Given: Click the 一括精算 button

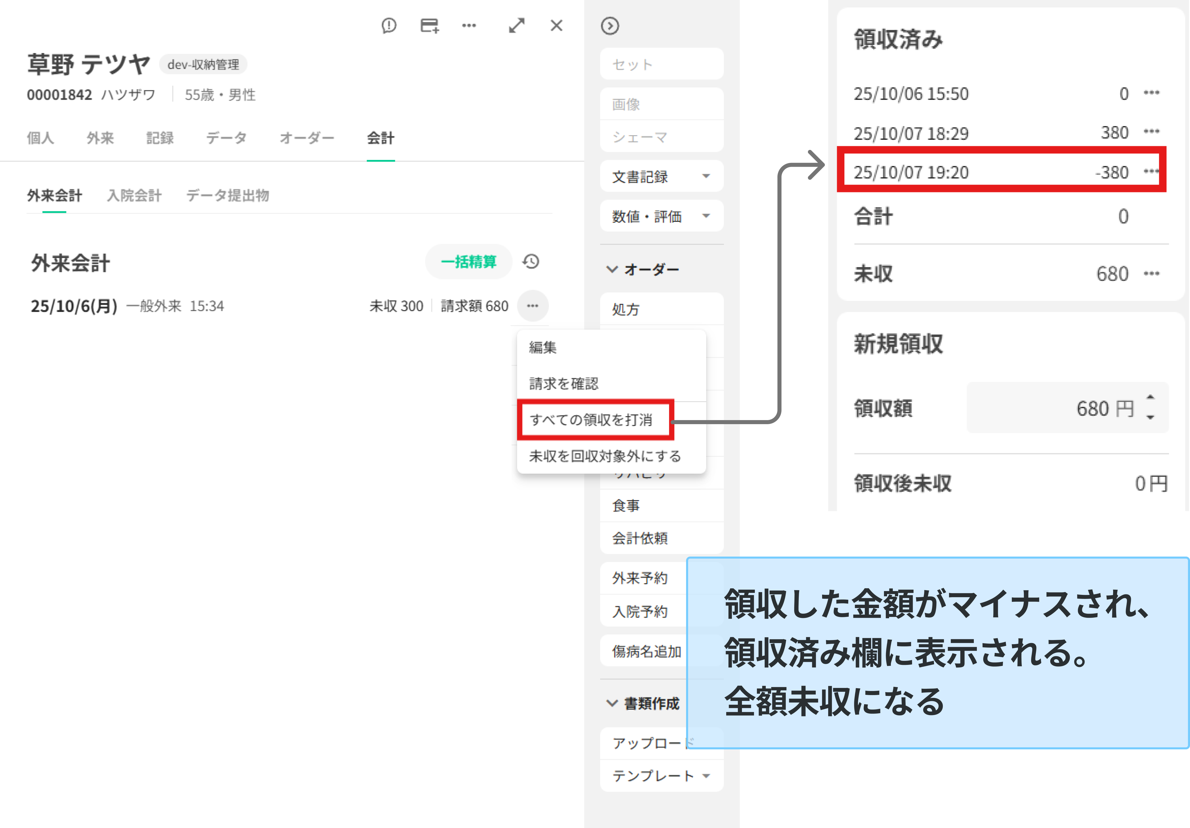Looking at the screenshot, I should coord(469,262).
